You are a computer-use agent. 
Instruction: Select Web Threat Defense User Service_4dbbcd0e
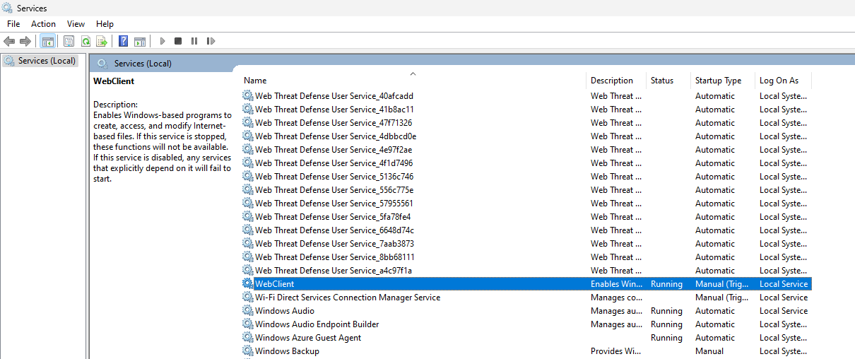[336, 136]
